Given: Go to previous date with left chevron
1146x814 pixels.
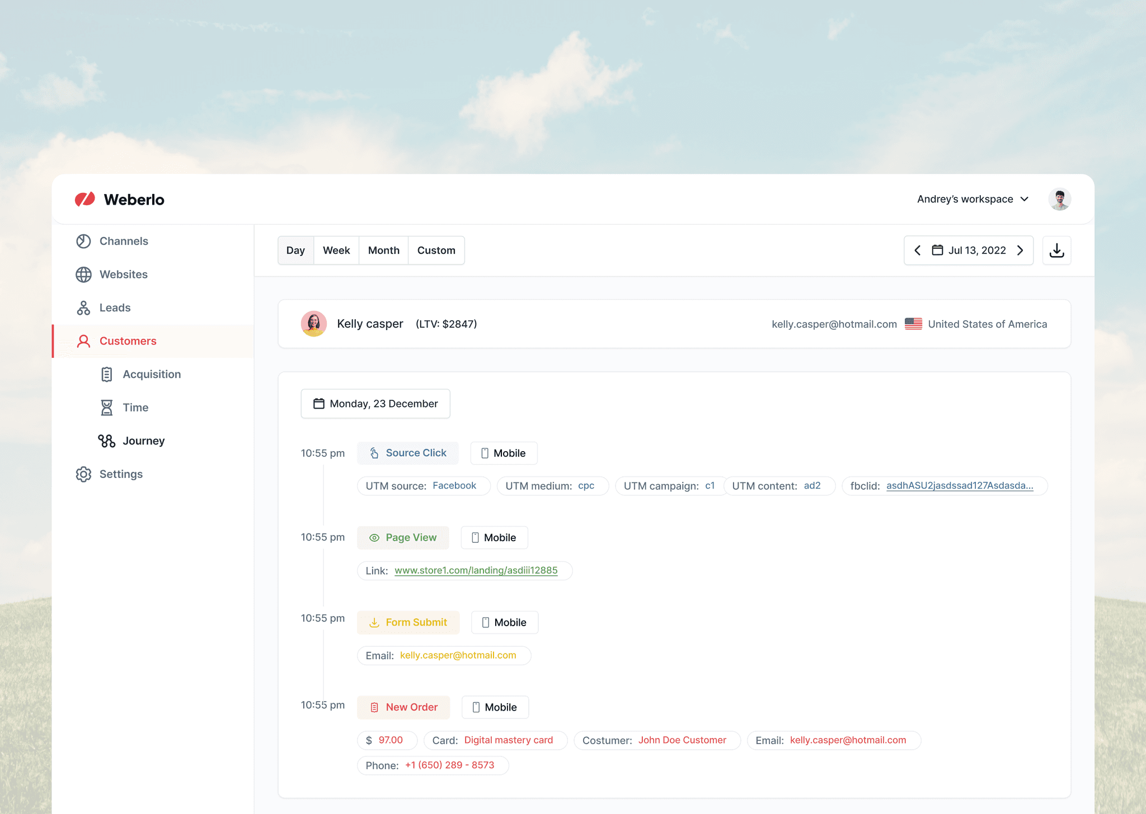Looking at the screenshot, I should (x=918, y=250).
